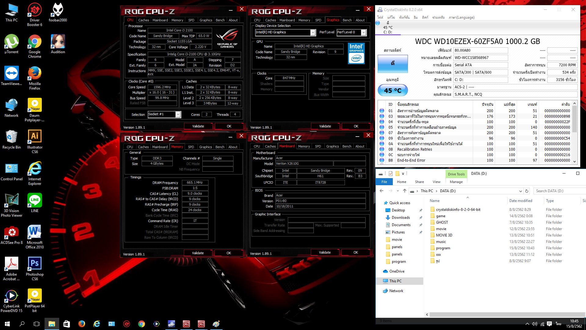
Task: Open CyberLink PowerDVD 15 desktop icon
Action: coord(12,301)
